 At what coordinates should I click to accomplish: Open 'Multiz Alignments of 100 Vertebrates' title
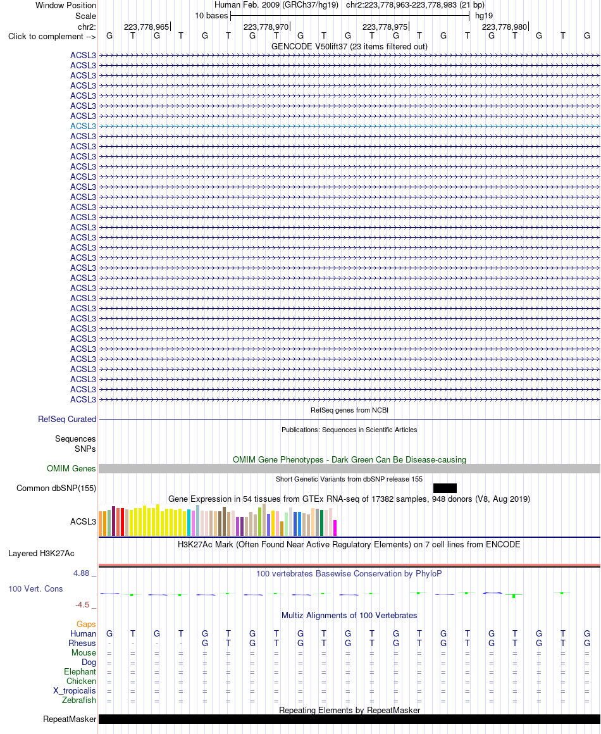coord(349,616)
